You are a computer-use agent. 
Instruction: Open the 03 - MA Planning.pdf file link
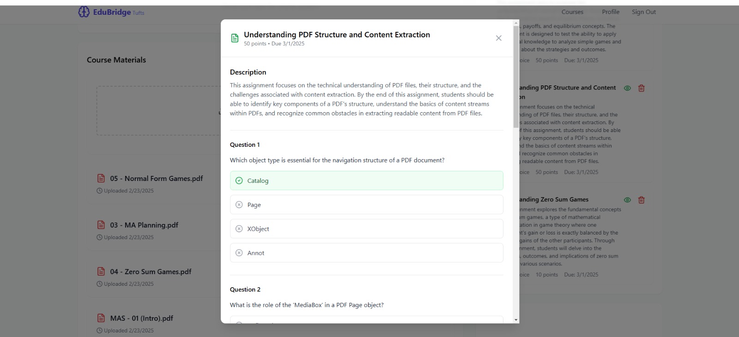(x=144, y=225)
